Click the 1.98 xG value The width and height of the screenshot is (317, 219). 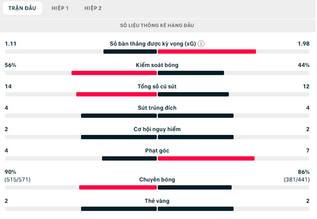303,44
